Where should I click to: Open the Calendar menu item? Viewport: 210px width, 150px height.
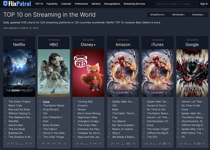(66, 4)
